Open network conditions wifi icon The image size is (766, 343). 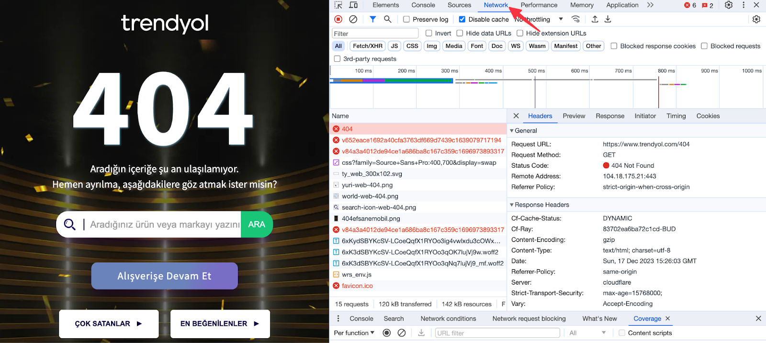[576, 19]
